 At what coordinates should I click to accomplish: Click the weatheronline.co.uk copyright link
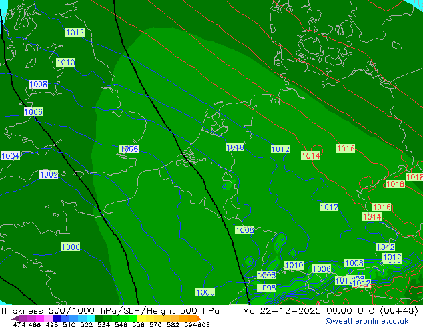367,321
